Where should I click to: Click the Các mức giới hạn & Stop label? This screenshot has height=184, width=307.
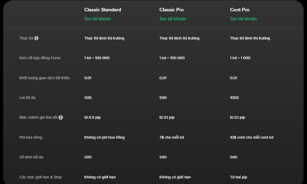point(41,177)
